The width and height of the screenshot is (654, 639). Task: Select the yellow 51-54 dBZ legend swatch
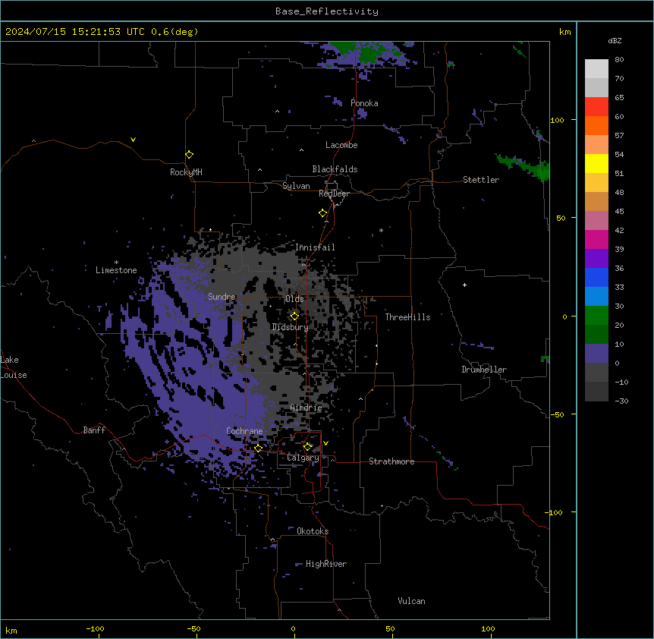tap(596, 163)
